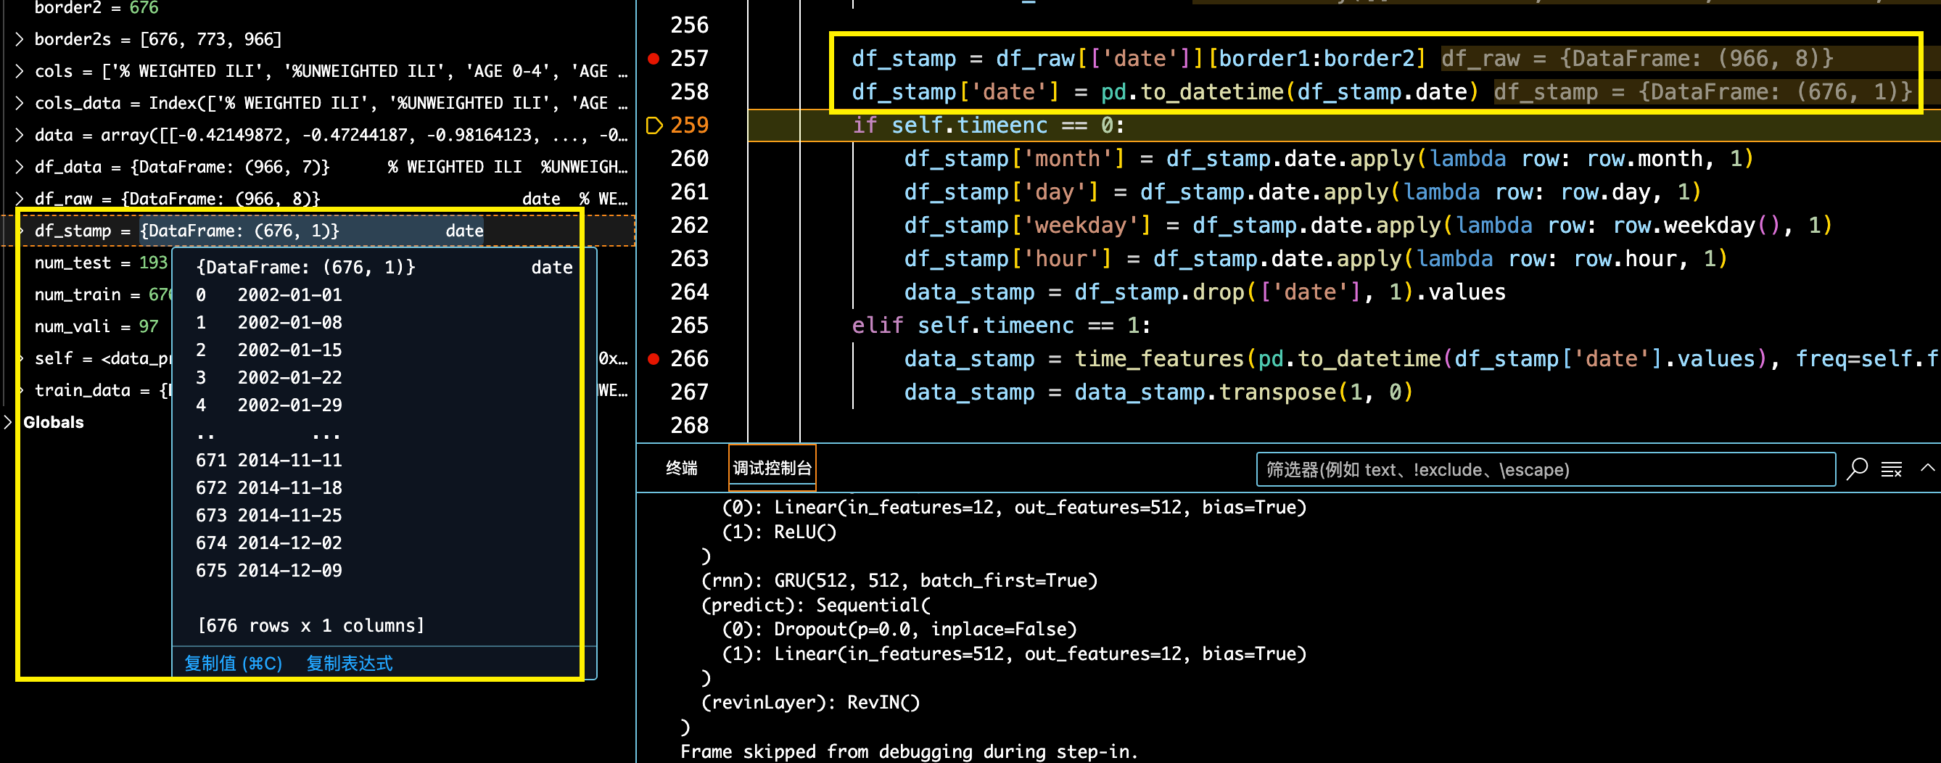1941x763 pixels.
Task: Expand the Globals section
Action: point(8,422)
